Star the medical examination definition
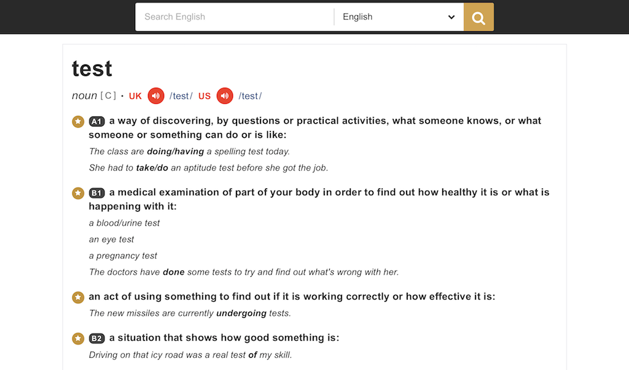This screenshot has height=370, width=629. (77, 193)
